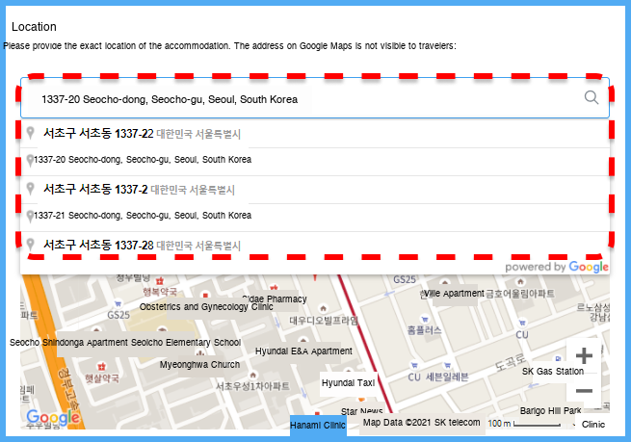Click the search magnifier icon in address field
631x442 pixels.
click(x=592, y=97)
